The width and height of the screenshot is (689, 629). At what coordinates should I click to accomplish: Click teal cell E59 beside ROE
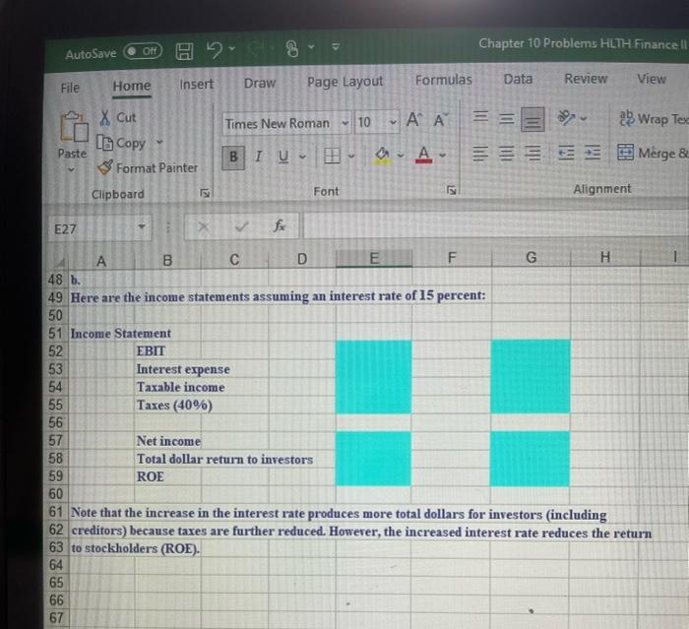click(x=373, y=476)
